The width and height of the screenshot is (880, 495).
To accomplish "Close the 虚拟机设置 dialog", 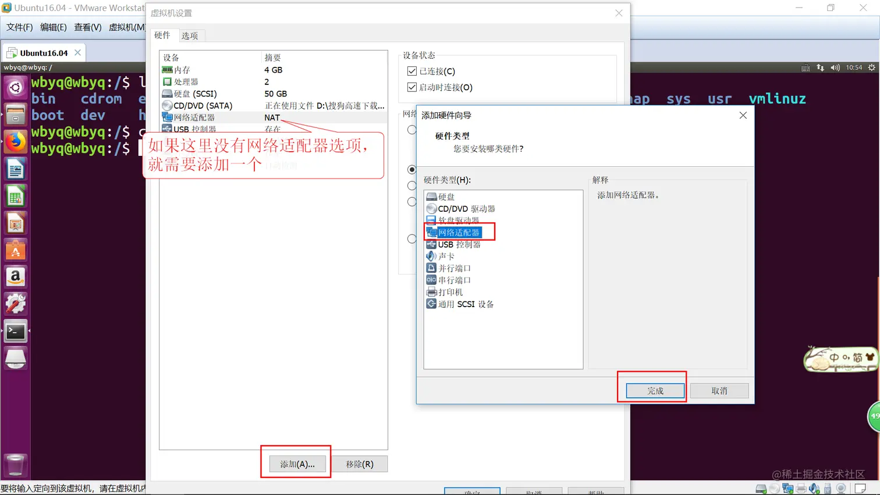I will click(619, 13).
